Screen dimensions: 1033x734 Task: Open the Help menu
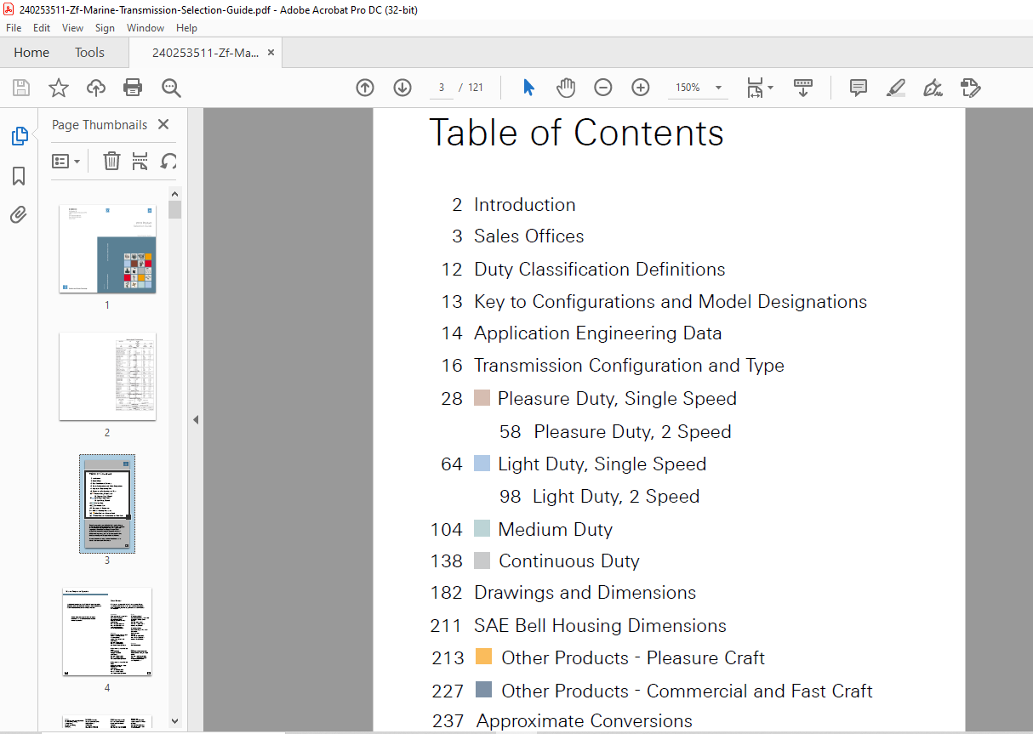coord(186,28)
